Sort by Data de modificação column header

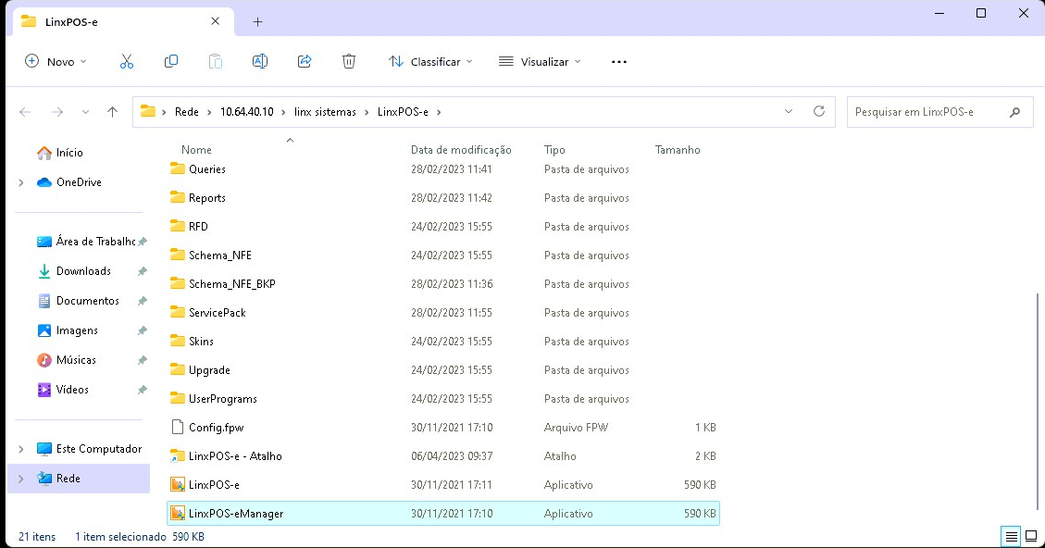click(x=461, y=150)
